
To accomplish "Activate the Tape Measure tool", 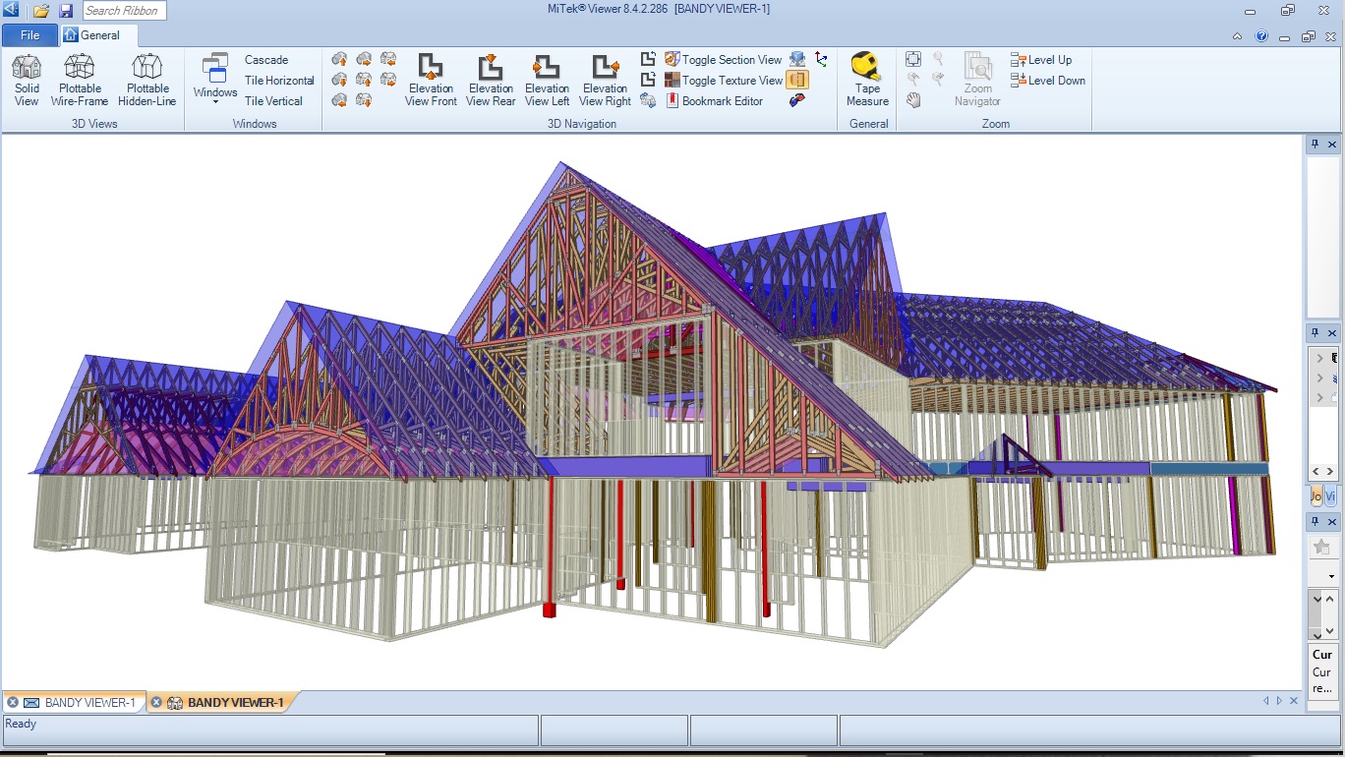I will (x=867, y=80).
